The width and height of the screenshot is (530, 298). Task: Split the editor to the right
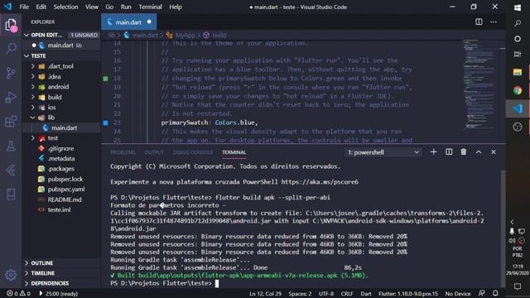(479, 22)
